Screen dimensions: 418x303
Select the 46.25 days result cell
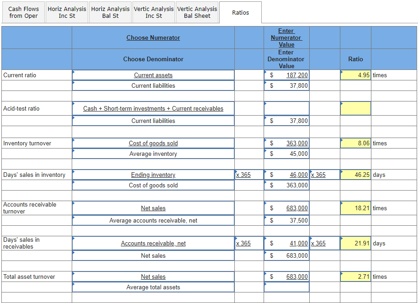[x=355, y=175]
